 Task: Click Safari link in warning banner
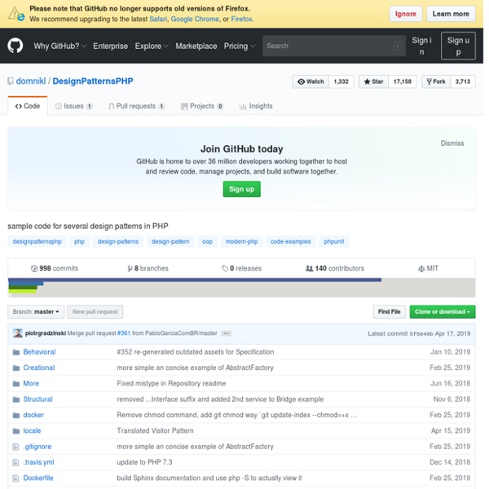point(158,19)
